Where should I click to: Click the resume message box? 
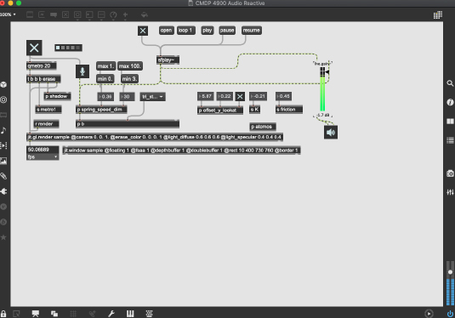coord(252,30)
